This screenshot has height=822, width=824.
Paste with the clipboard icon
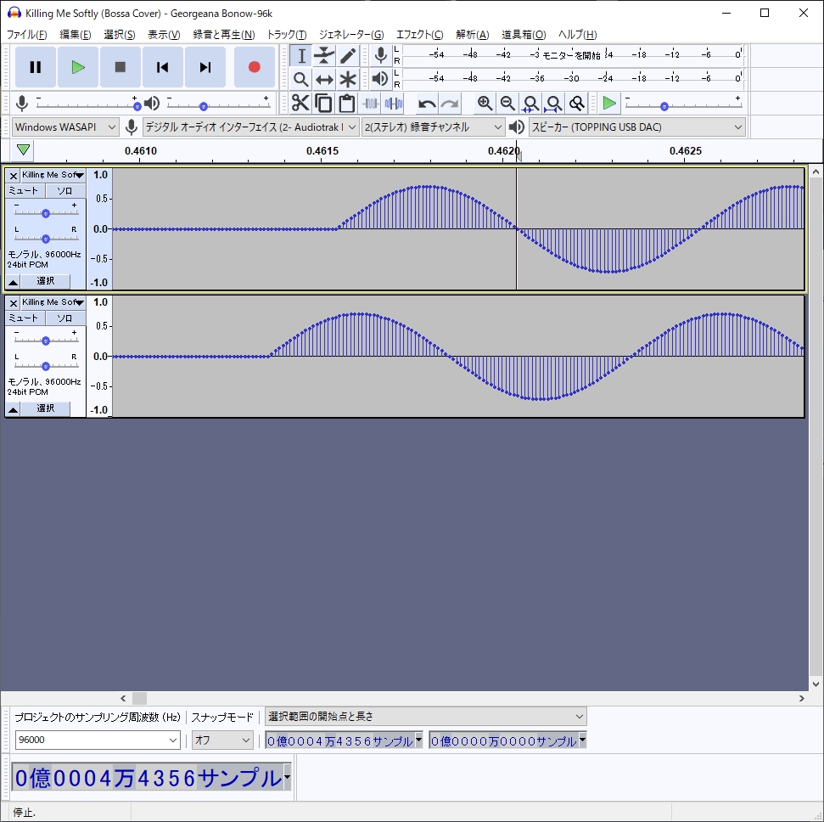pyautogui.click(x=347, y=103)
